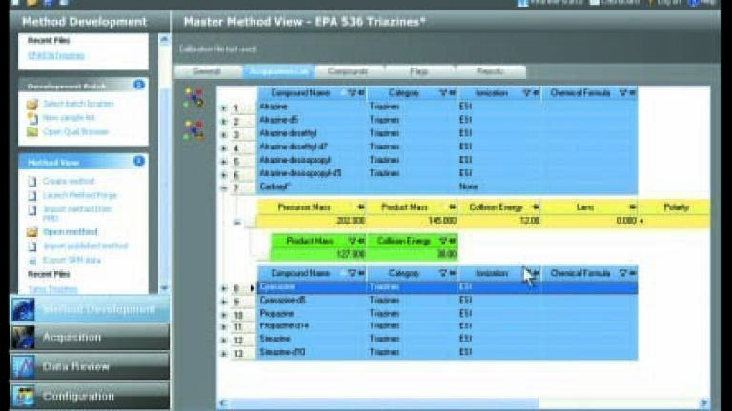Go to Data Review section
The image size is (732, 411).
point(91,366)
